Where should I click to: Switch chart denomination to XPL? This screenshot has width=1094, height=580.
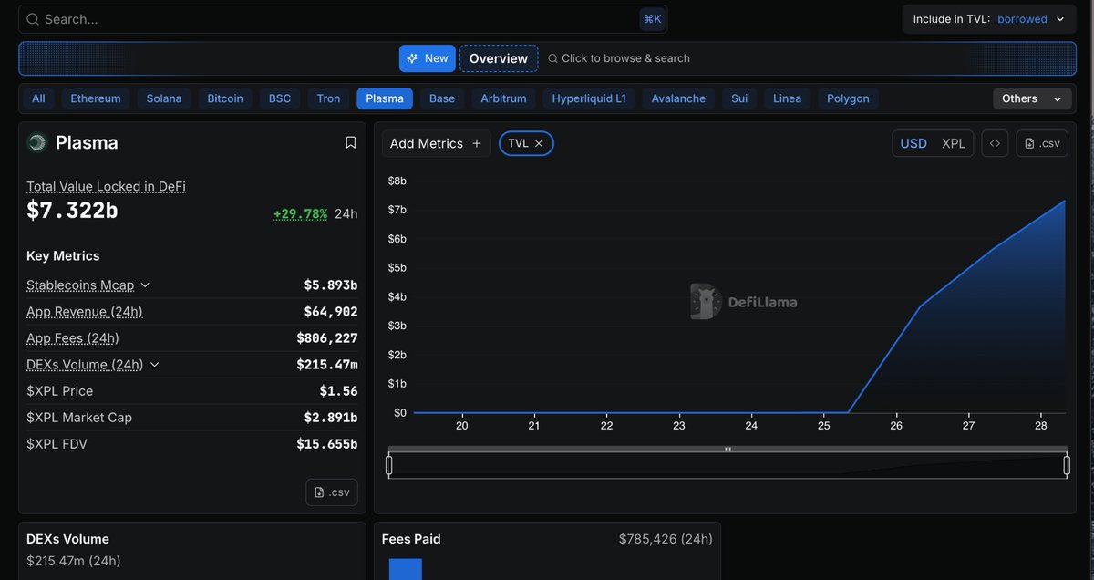pyautogui.click(x=953, y=143)
